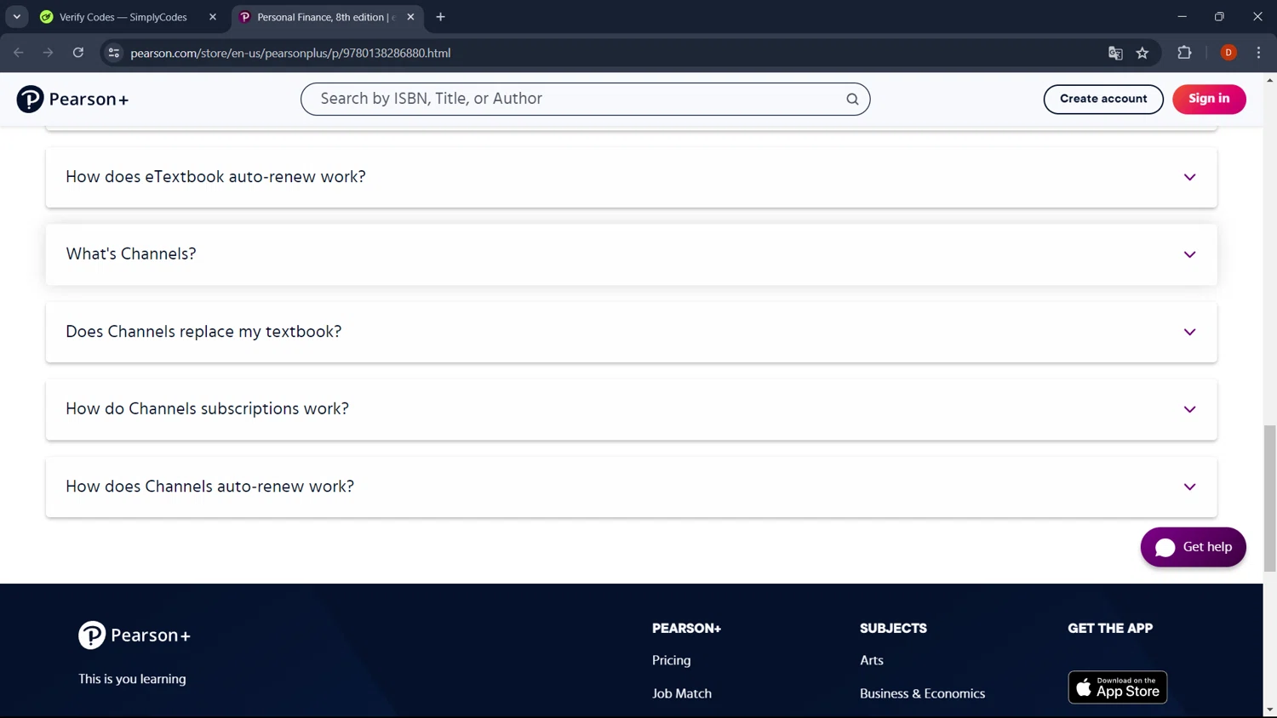Viewport: 1277px width, 718px height.
Task: Open the Business & Economics subject link
Action: tap(922, 693)
